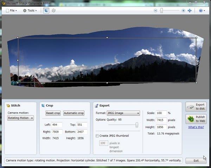Select the 3D orientation cube tool

(54, 11)
